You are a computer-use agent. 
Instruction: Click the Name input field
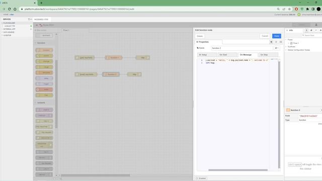click(x=242, y=48)
